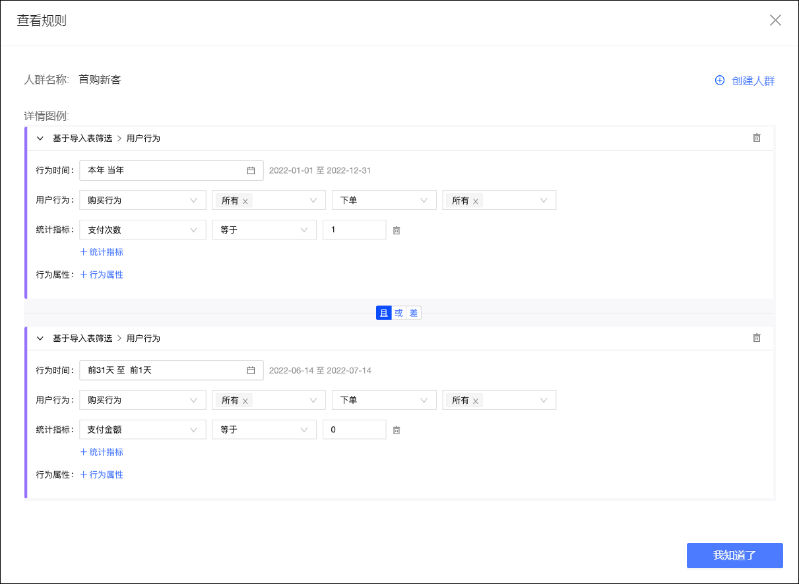The image size is (799, 584).
Task: Open first 所有 multi-select in first rule
Action: (269, 200)
